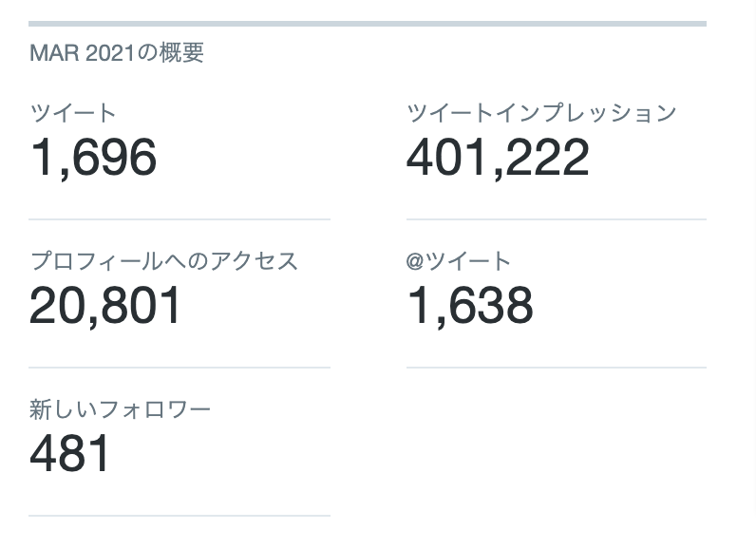Click the divider line below 1,696

point(180,219)
